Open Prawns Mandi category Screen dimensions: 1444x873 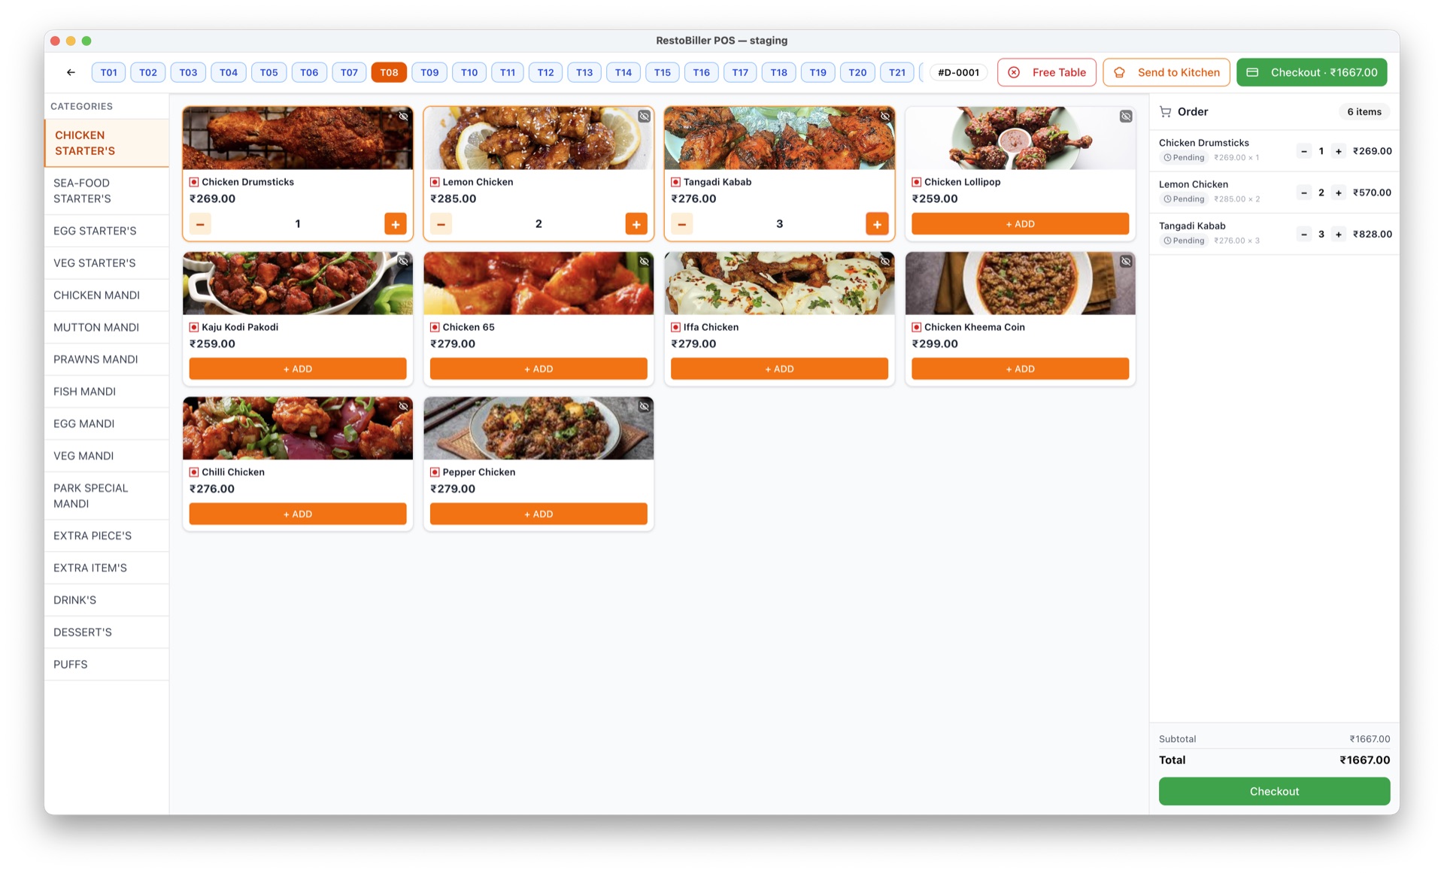107,359
